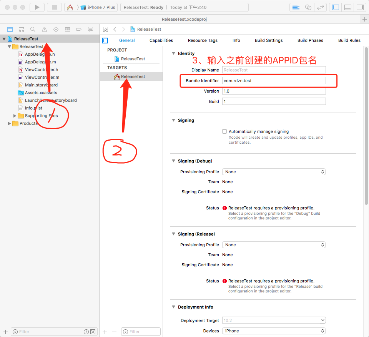Stop the running build with the Stop button

pyautogui.click(x=54, y=7)
